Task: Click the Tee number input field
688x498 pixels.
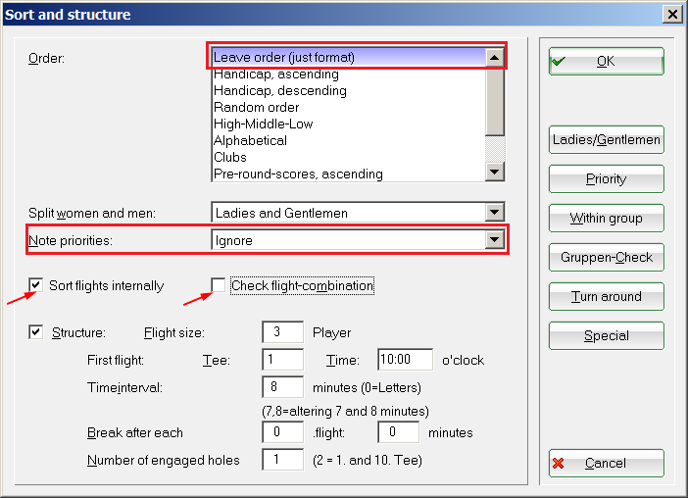Action: tap(282, 360)
